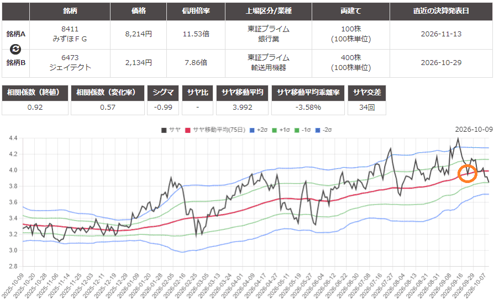Click the -3.58% deviation value

point(308,108)
